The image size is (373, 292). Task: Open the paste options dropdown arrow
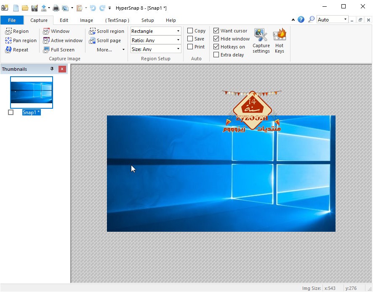click(86, 8)
